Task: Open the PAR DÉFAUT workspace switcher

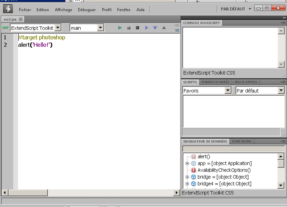Action: 236,9
